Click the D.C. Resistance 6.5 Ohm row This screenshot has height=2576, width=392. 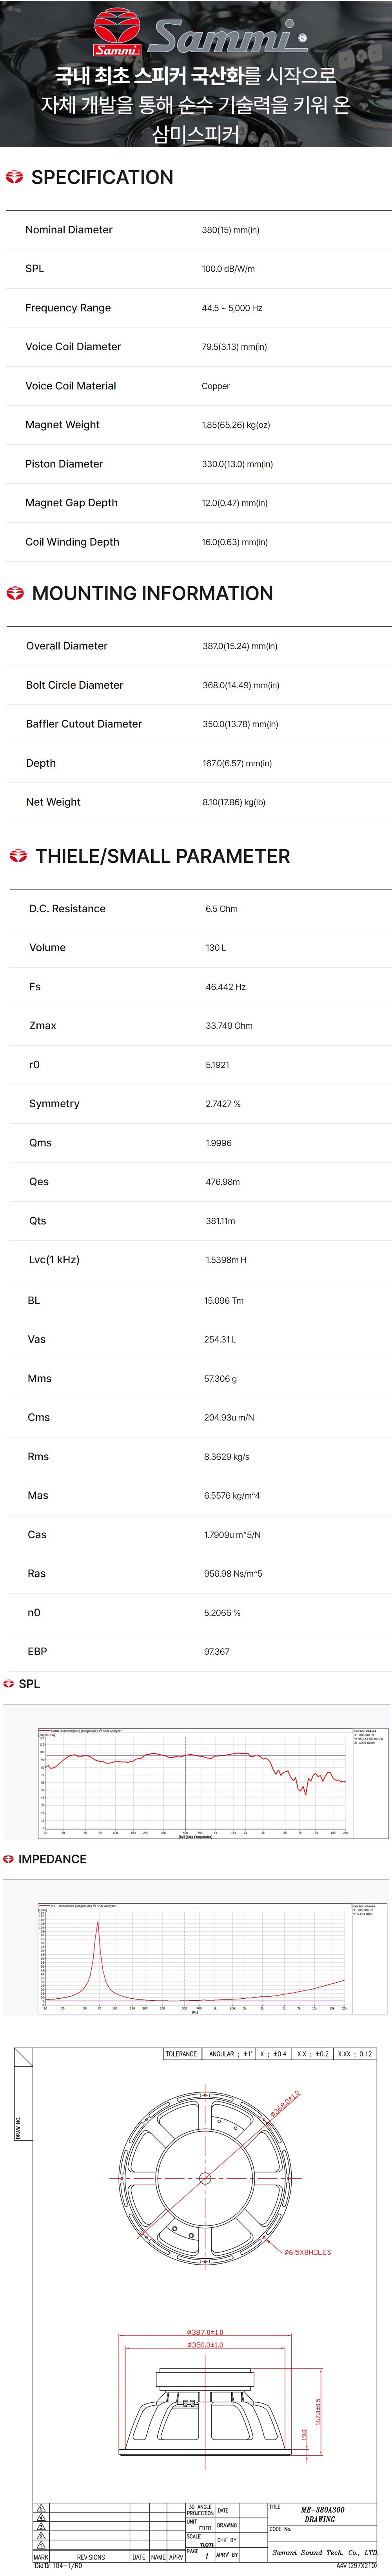[196, 909]
